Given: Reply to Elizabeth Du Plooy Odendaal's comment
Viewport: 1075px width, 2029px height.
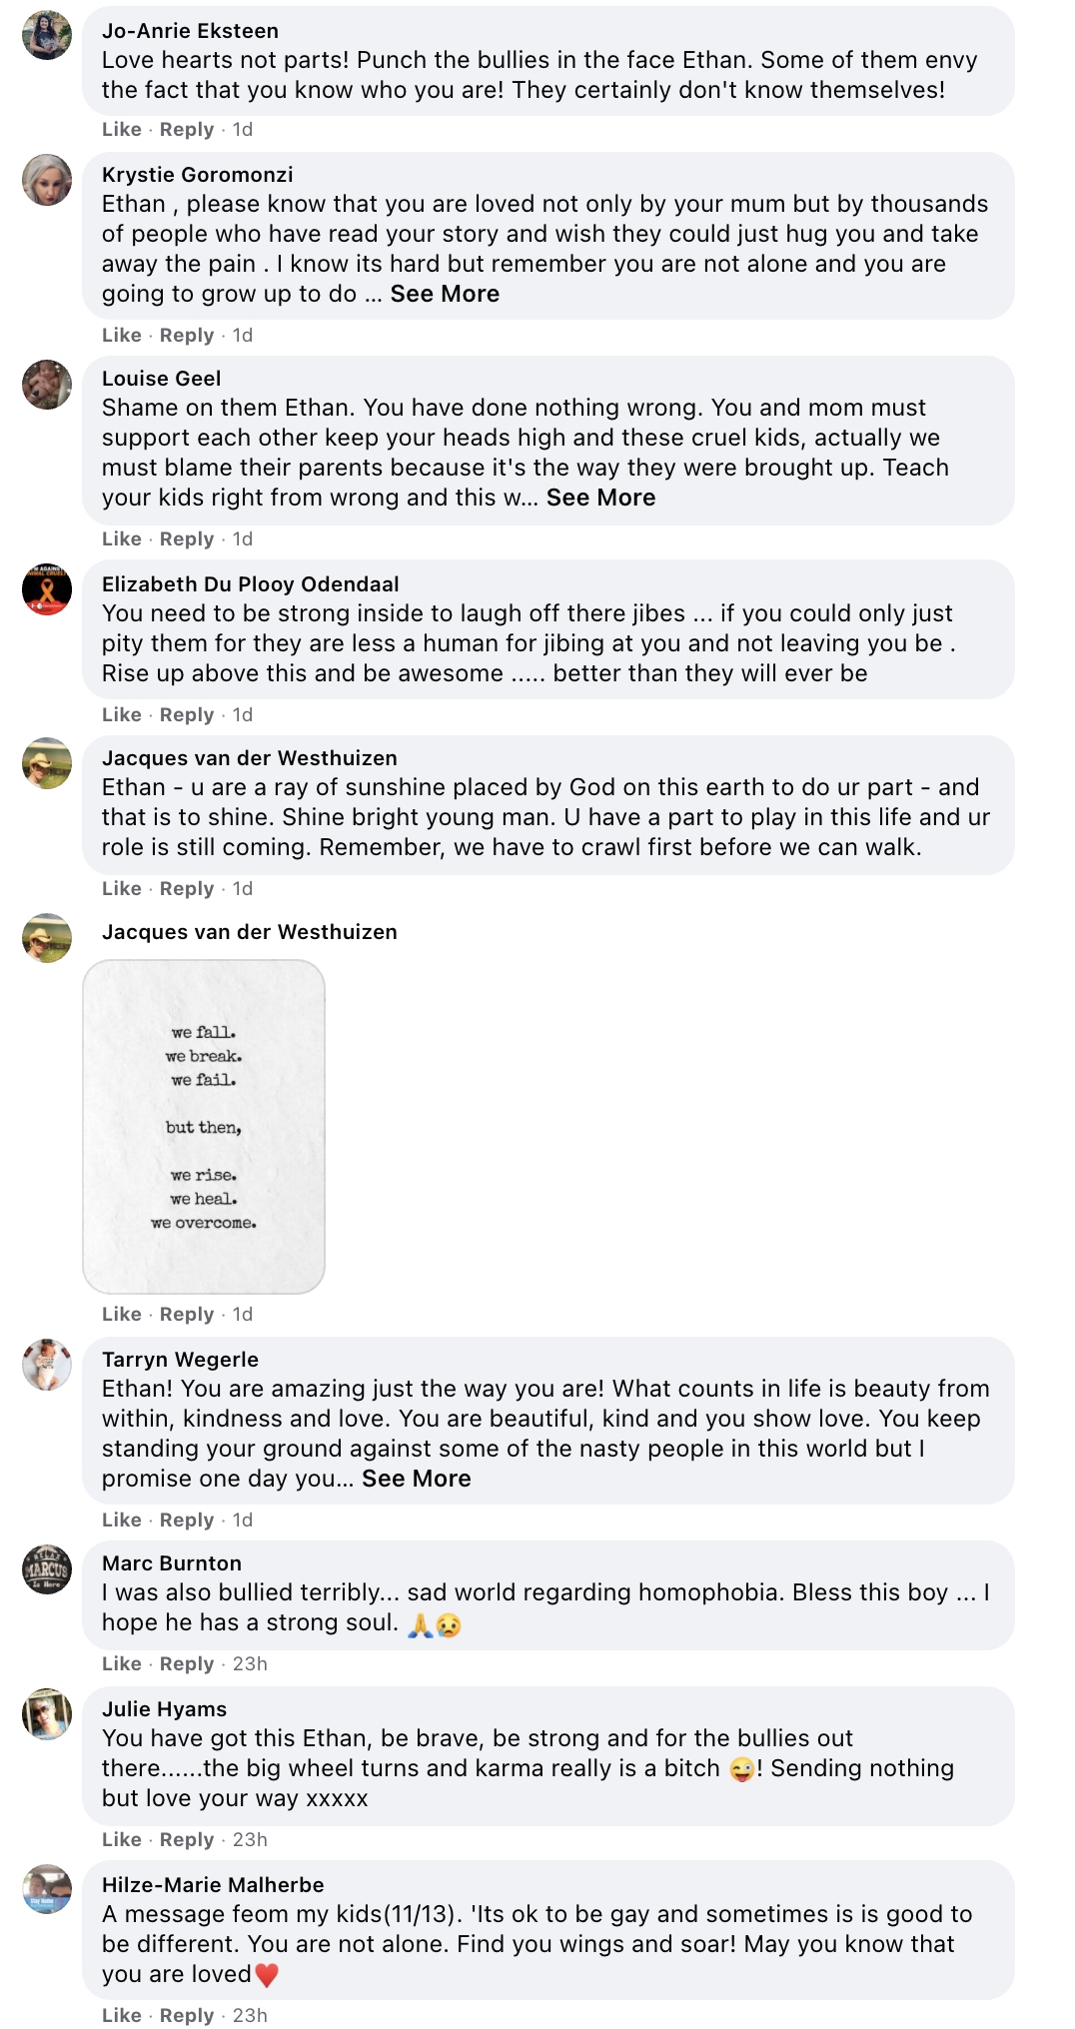Looking at the screenshot, I should [186, 714].
